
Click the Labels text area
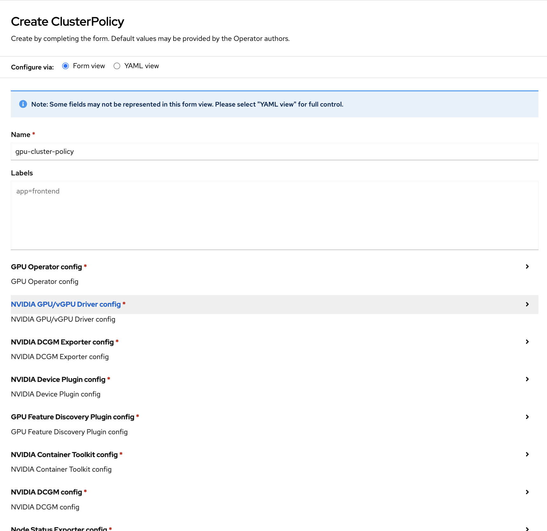pyautogui.click(x=274, y=215)
